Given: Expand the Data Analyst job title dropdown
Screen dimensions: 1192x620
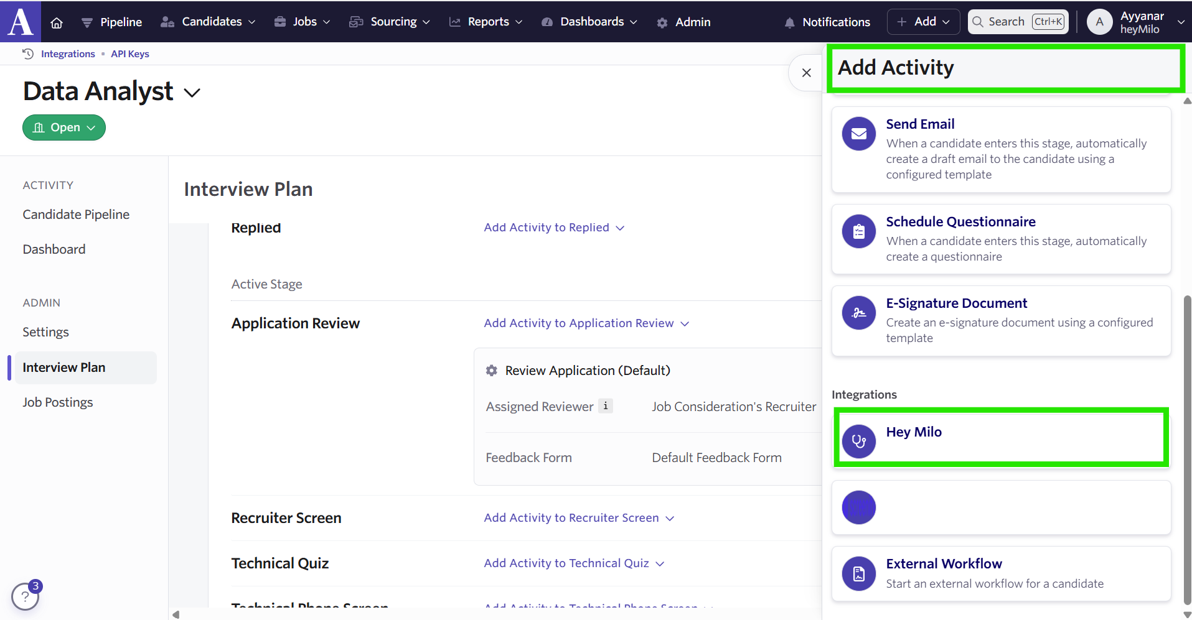Looking at the screenshot, I should coord(192,93).
